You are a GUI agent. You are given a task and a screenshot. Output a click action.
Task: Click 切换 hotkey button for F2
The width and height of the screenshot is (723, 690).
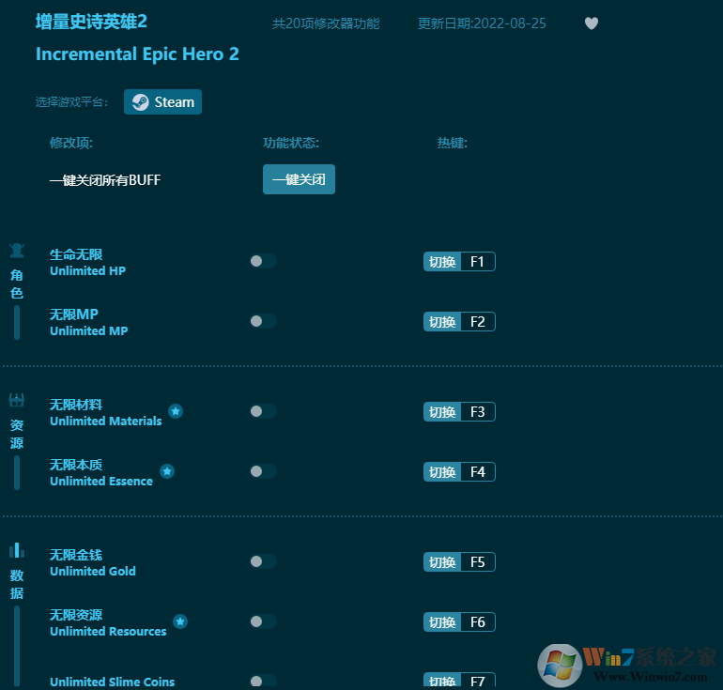[442, 322]
